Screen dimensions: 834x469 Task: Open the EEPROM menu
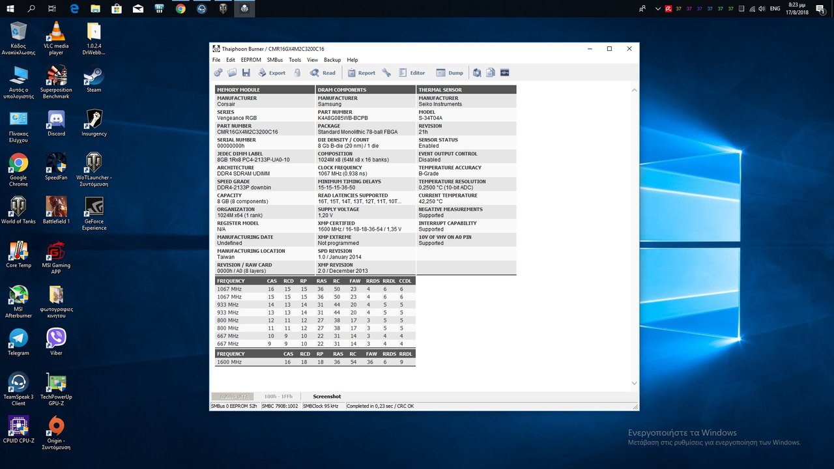point(251,60)
